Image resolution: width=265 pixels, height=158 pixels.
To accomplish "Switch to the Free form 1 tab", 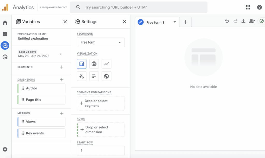I will click(x=155, y=22).
